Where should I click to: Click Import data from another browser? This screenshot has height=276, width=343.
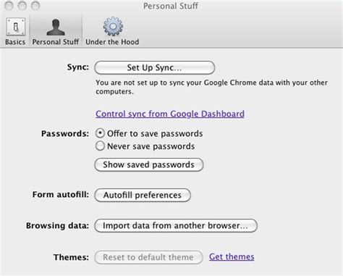point(176,225)
